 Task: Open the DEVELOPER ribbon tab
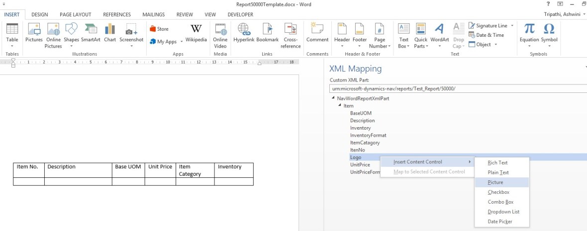click(240, 15)
